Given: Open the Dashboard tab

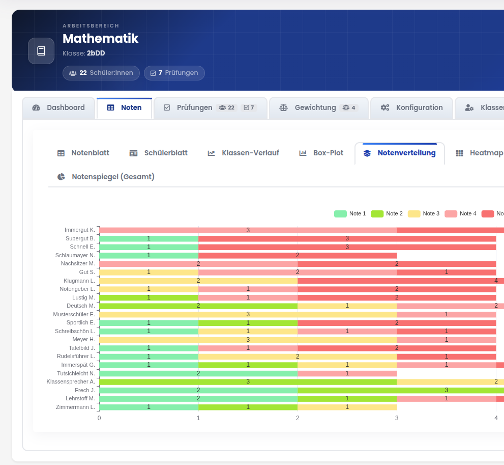Looking at the screenshot, I should tap(58, 108).
